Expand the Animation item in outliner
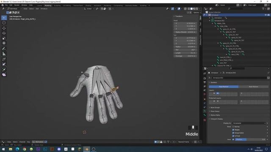The height and width of the screenshot is (152, 271). (210, 18)
